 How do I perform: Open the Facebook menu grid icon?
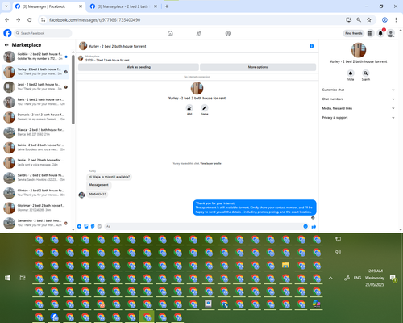pyautogui.click(x=370, y=33)
